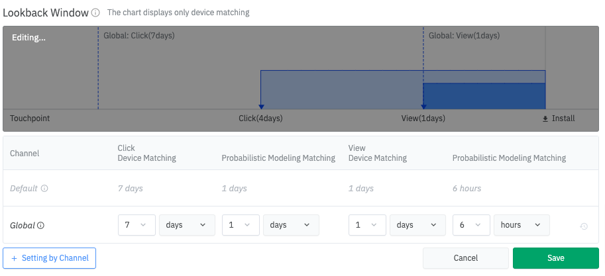The width and height of the screenshot is (605, 276).
Task: Save the lookback window settings
Action: pyautogui.click(x=555, y=258)
